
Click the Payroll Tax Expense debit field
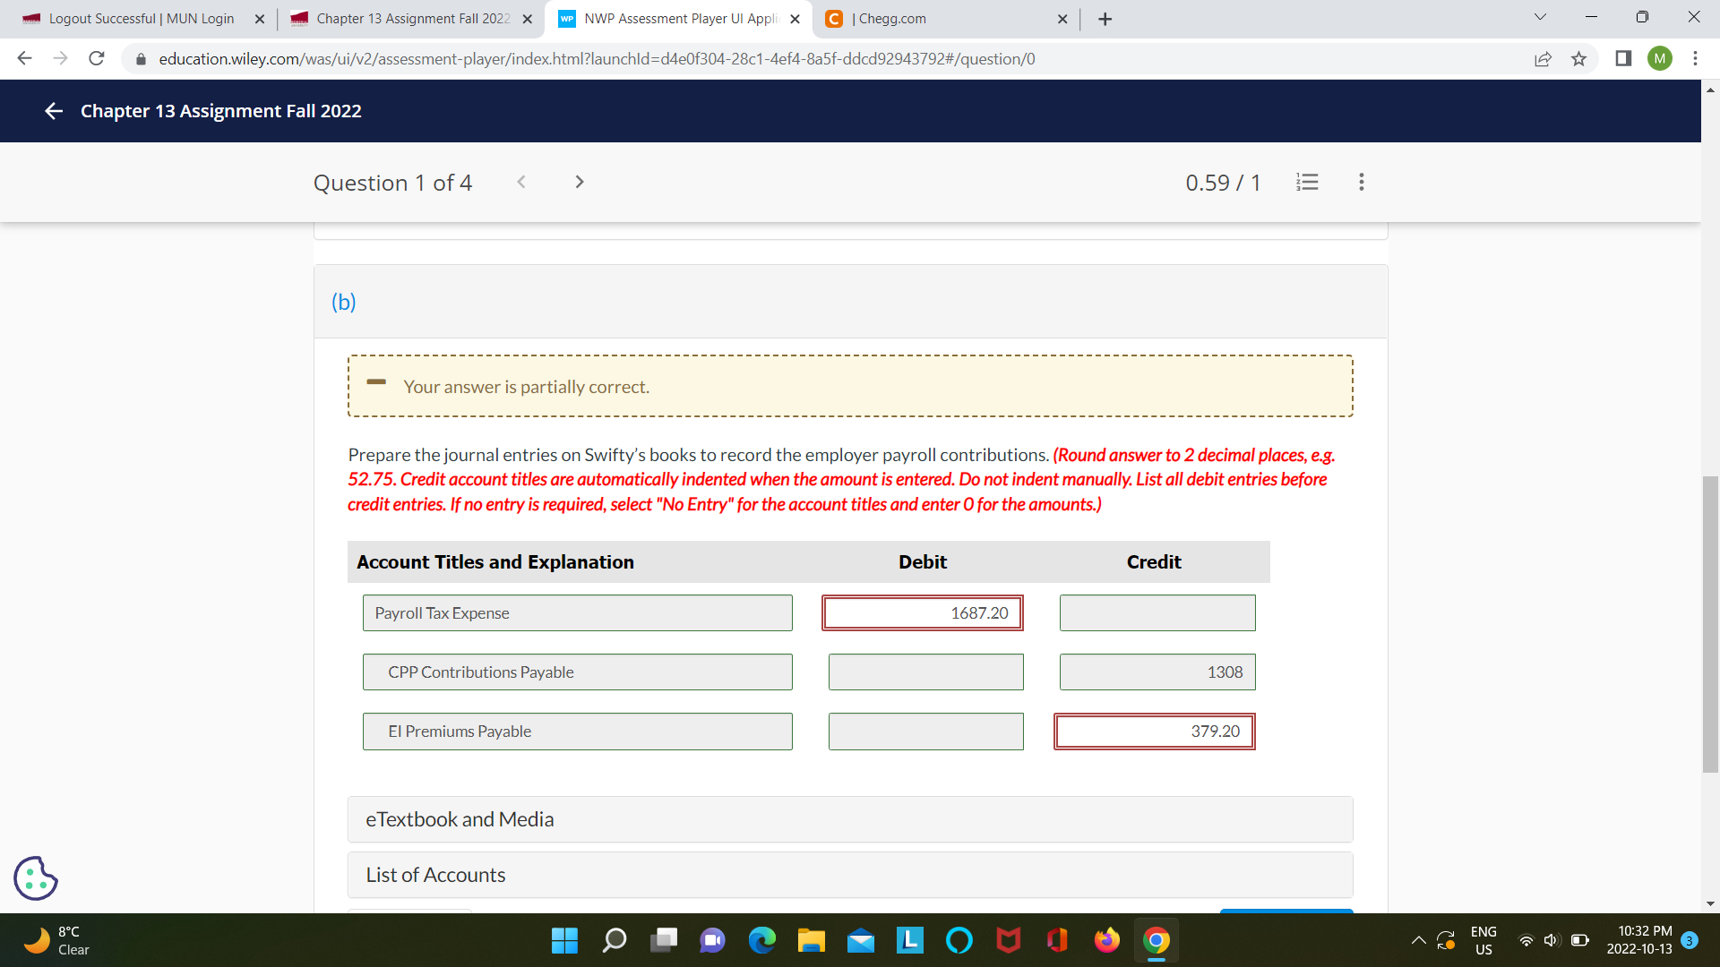[922, 612]
